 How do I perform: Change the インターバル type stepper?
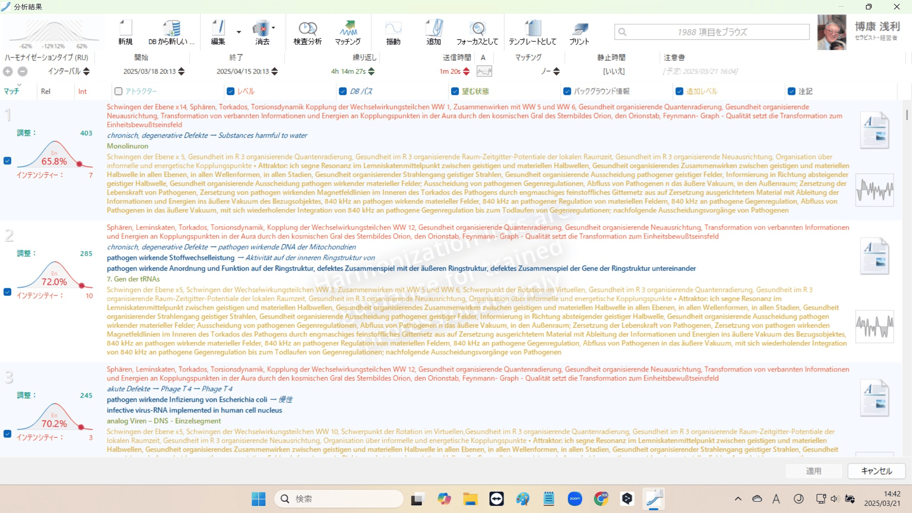tap(86, 71)
